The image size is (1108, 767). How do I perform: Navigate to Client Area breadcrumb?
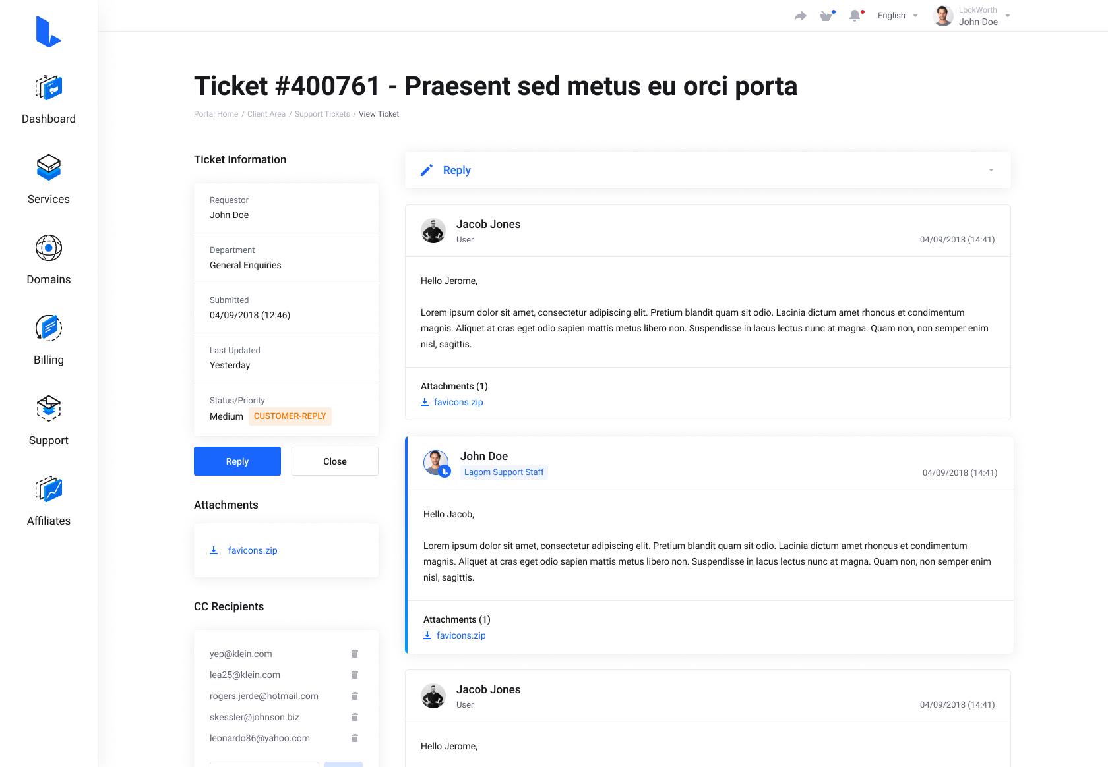pos(266,114)
